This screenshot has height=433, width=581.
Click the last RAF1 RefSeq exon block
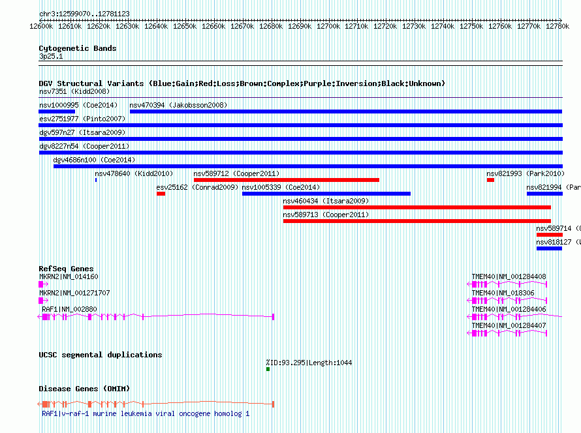[x=273, y=316]
